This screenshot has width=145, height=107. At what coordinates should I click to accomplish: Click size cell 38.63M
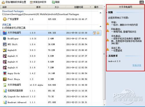click(51, 44)
